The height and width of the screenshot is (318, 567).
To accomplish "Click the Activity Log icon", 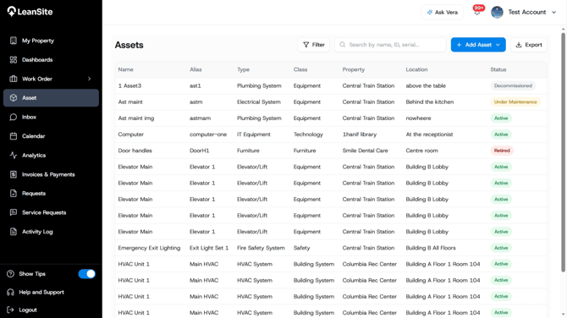I will coord(14,232).
